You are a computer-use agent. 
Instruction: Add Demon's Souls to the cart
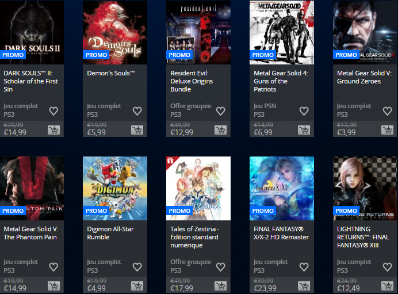point(137,130)
